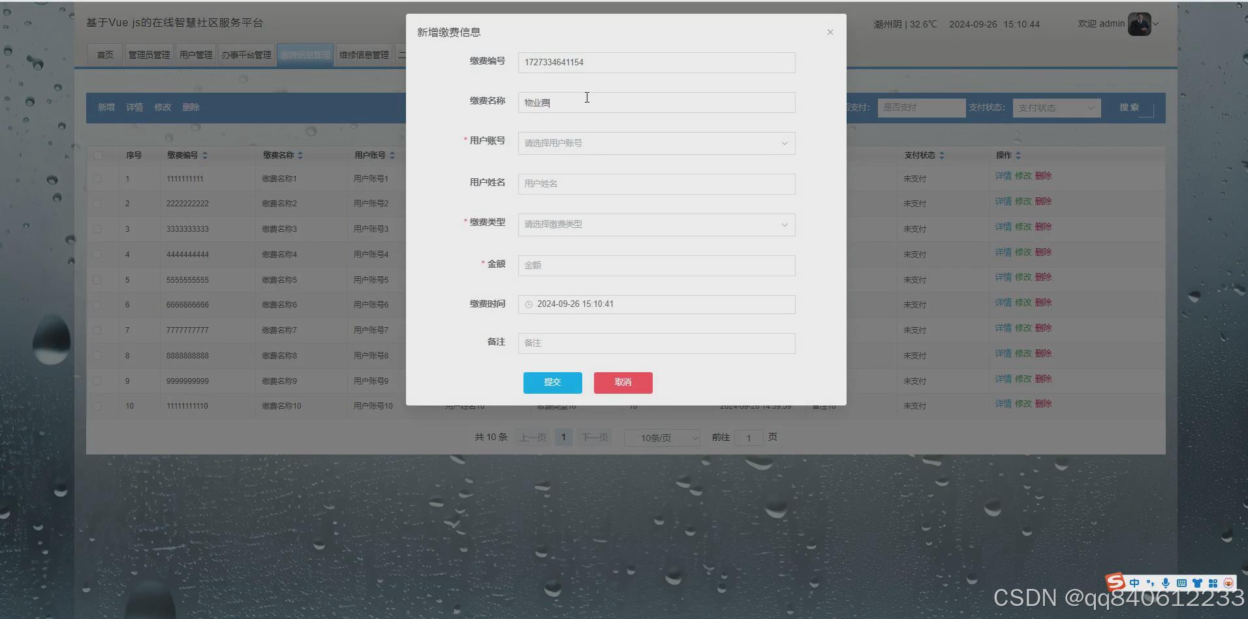Sort the table by 缴费编号 column arrows

tap(205, 155)
